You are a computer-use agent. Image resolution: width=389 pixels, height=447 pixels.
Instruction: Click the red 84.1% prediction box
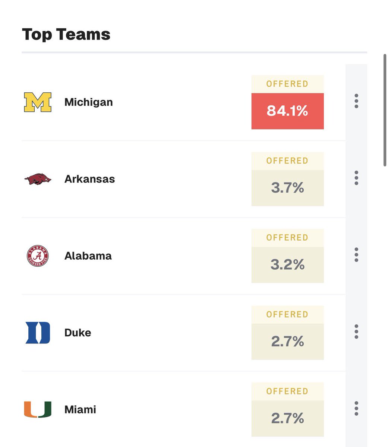click(x=288, y=111)
